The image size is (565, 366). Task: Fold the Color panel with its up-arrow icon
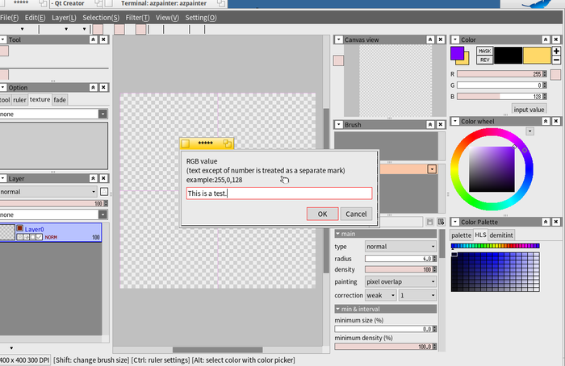pos(546,40)
